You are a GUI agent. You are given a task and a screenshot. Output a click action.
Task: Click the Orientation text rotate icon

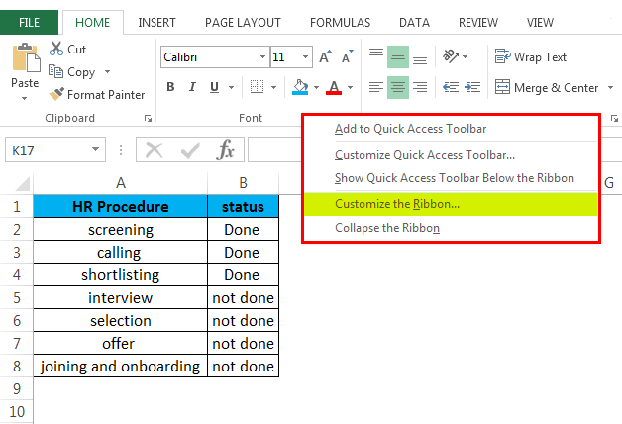pyautogui.click(x=451, y=56)
